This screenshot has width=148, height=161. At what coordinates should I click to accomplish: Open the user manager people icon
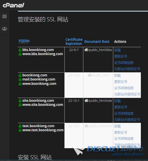[x=5, y=29]
